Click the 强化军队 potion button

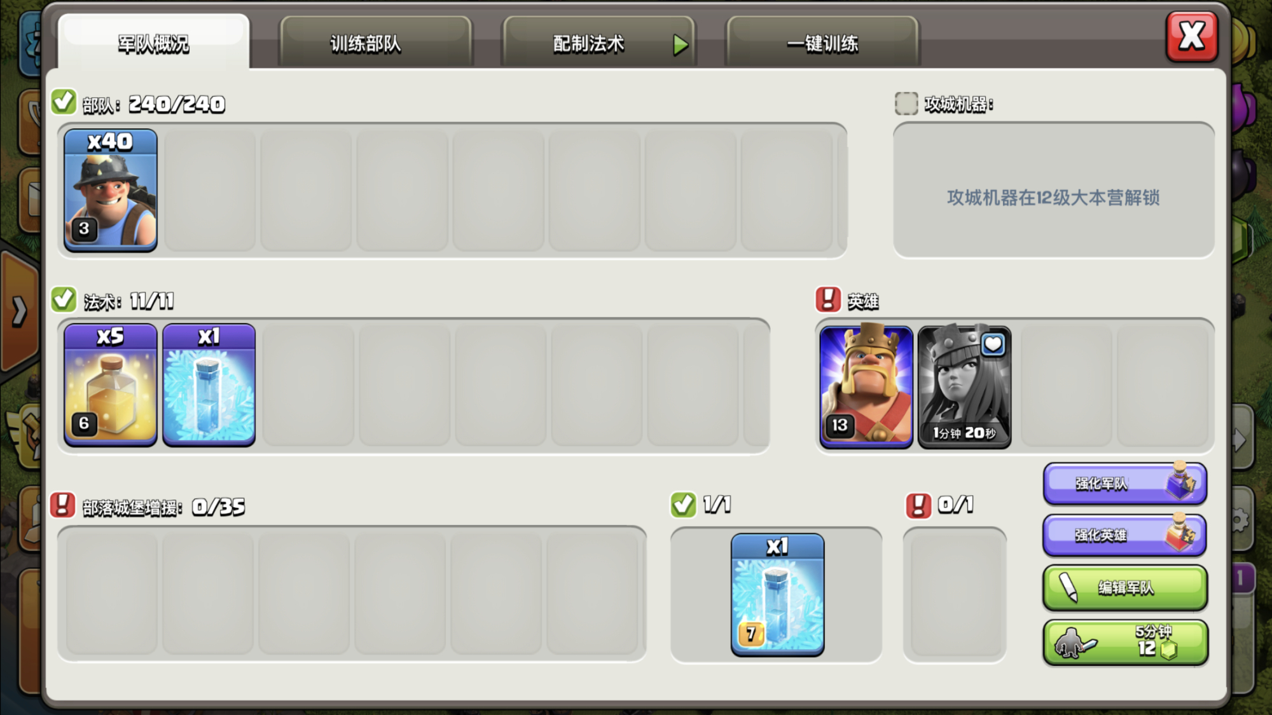click(x=1124, y=483)
